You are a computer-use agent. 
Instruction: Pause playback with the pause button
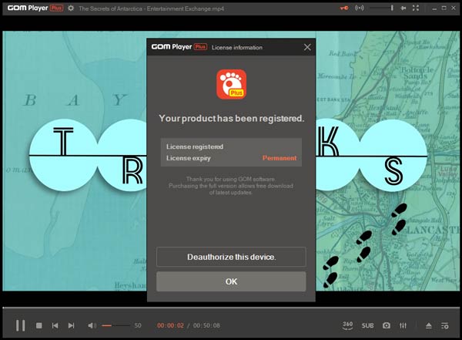(20, 325)
